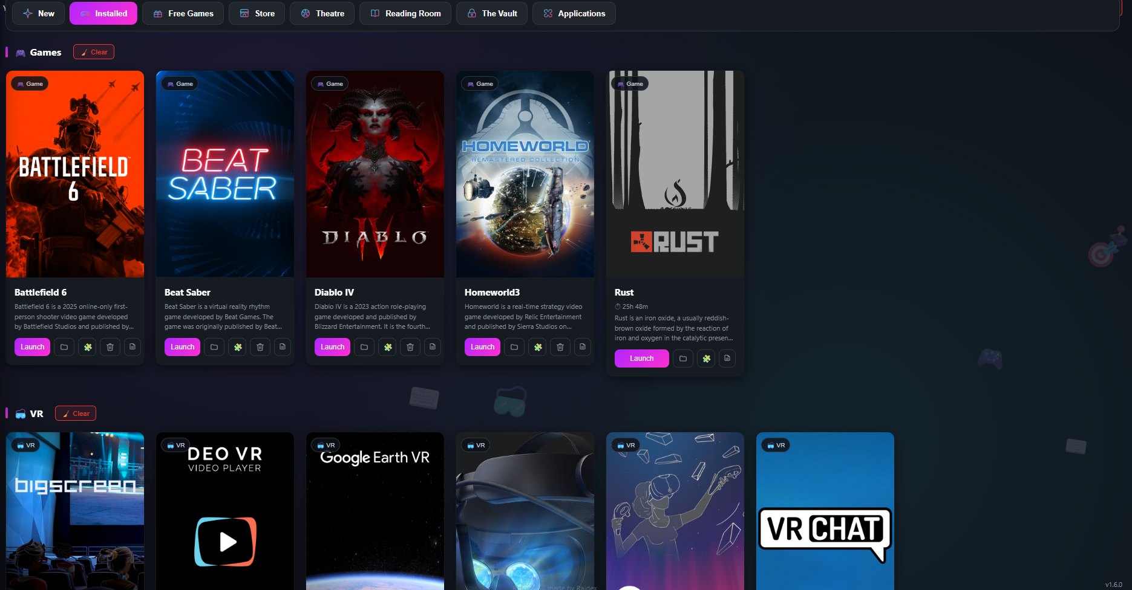Clear the Games section
The image size is (1132, 590).
94,52
